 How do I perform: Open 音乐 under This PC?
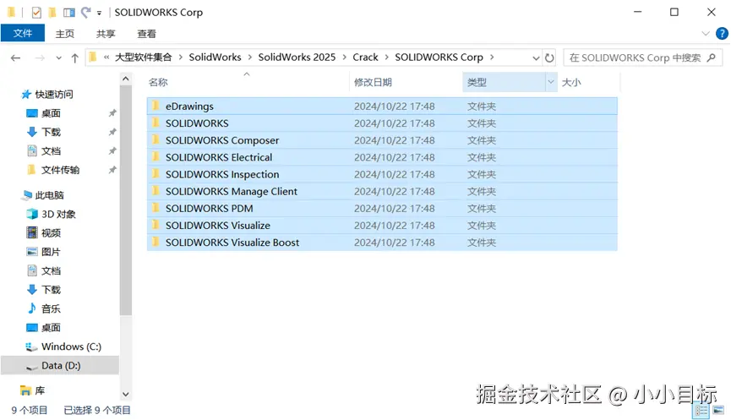pyautogui.click(x=51, y=308)
